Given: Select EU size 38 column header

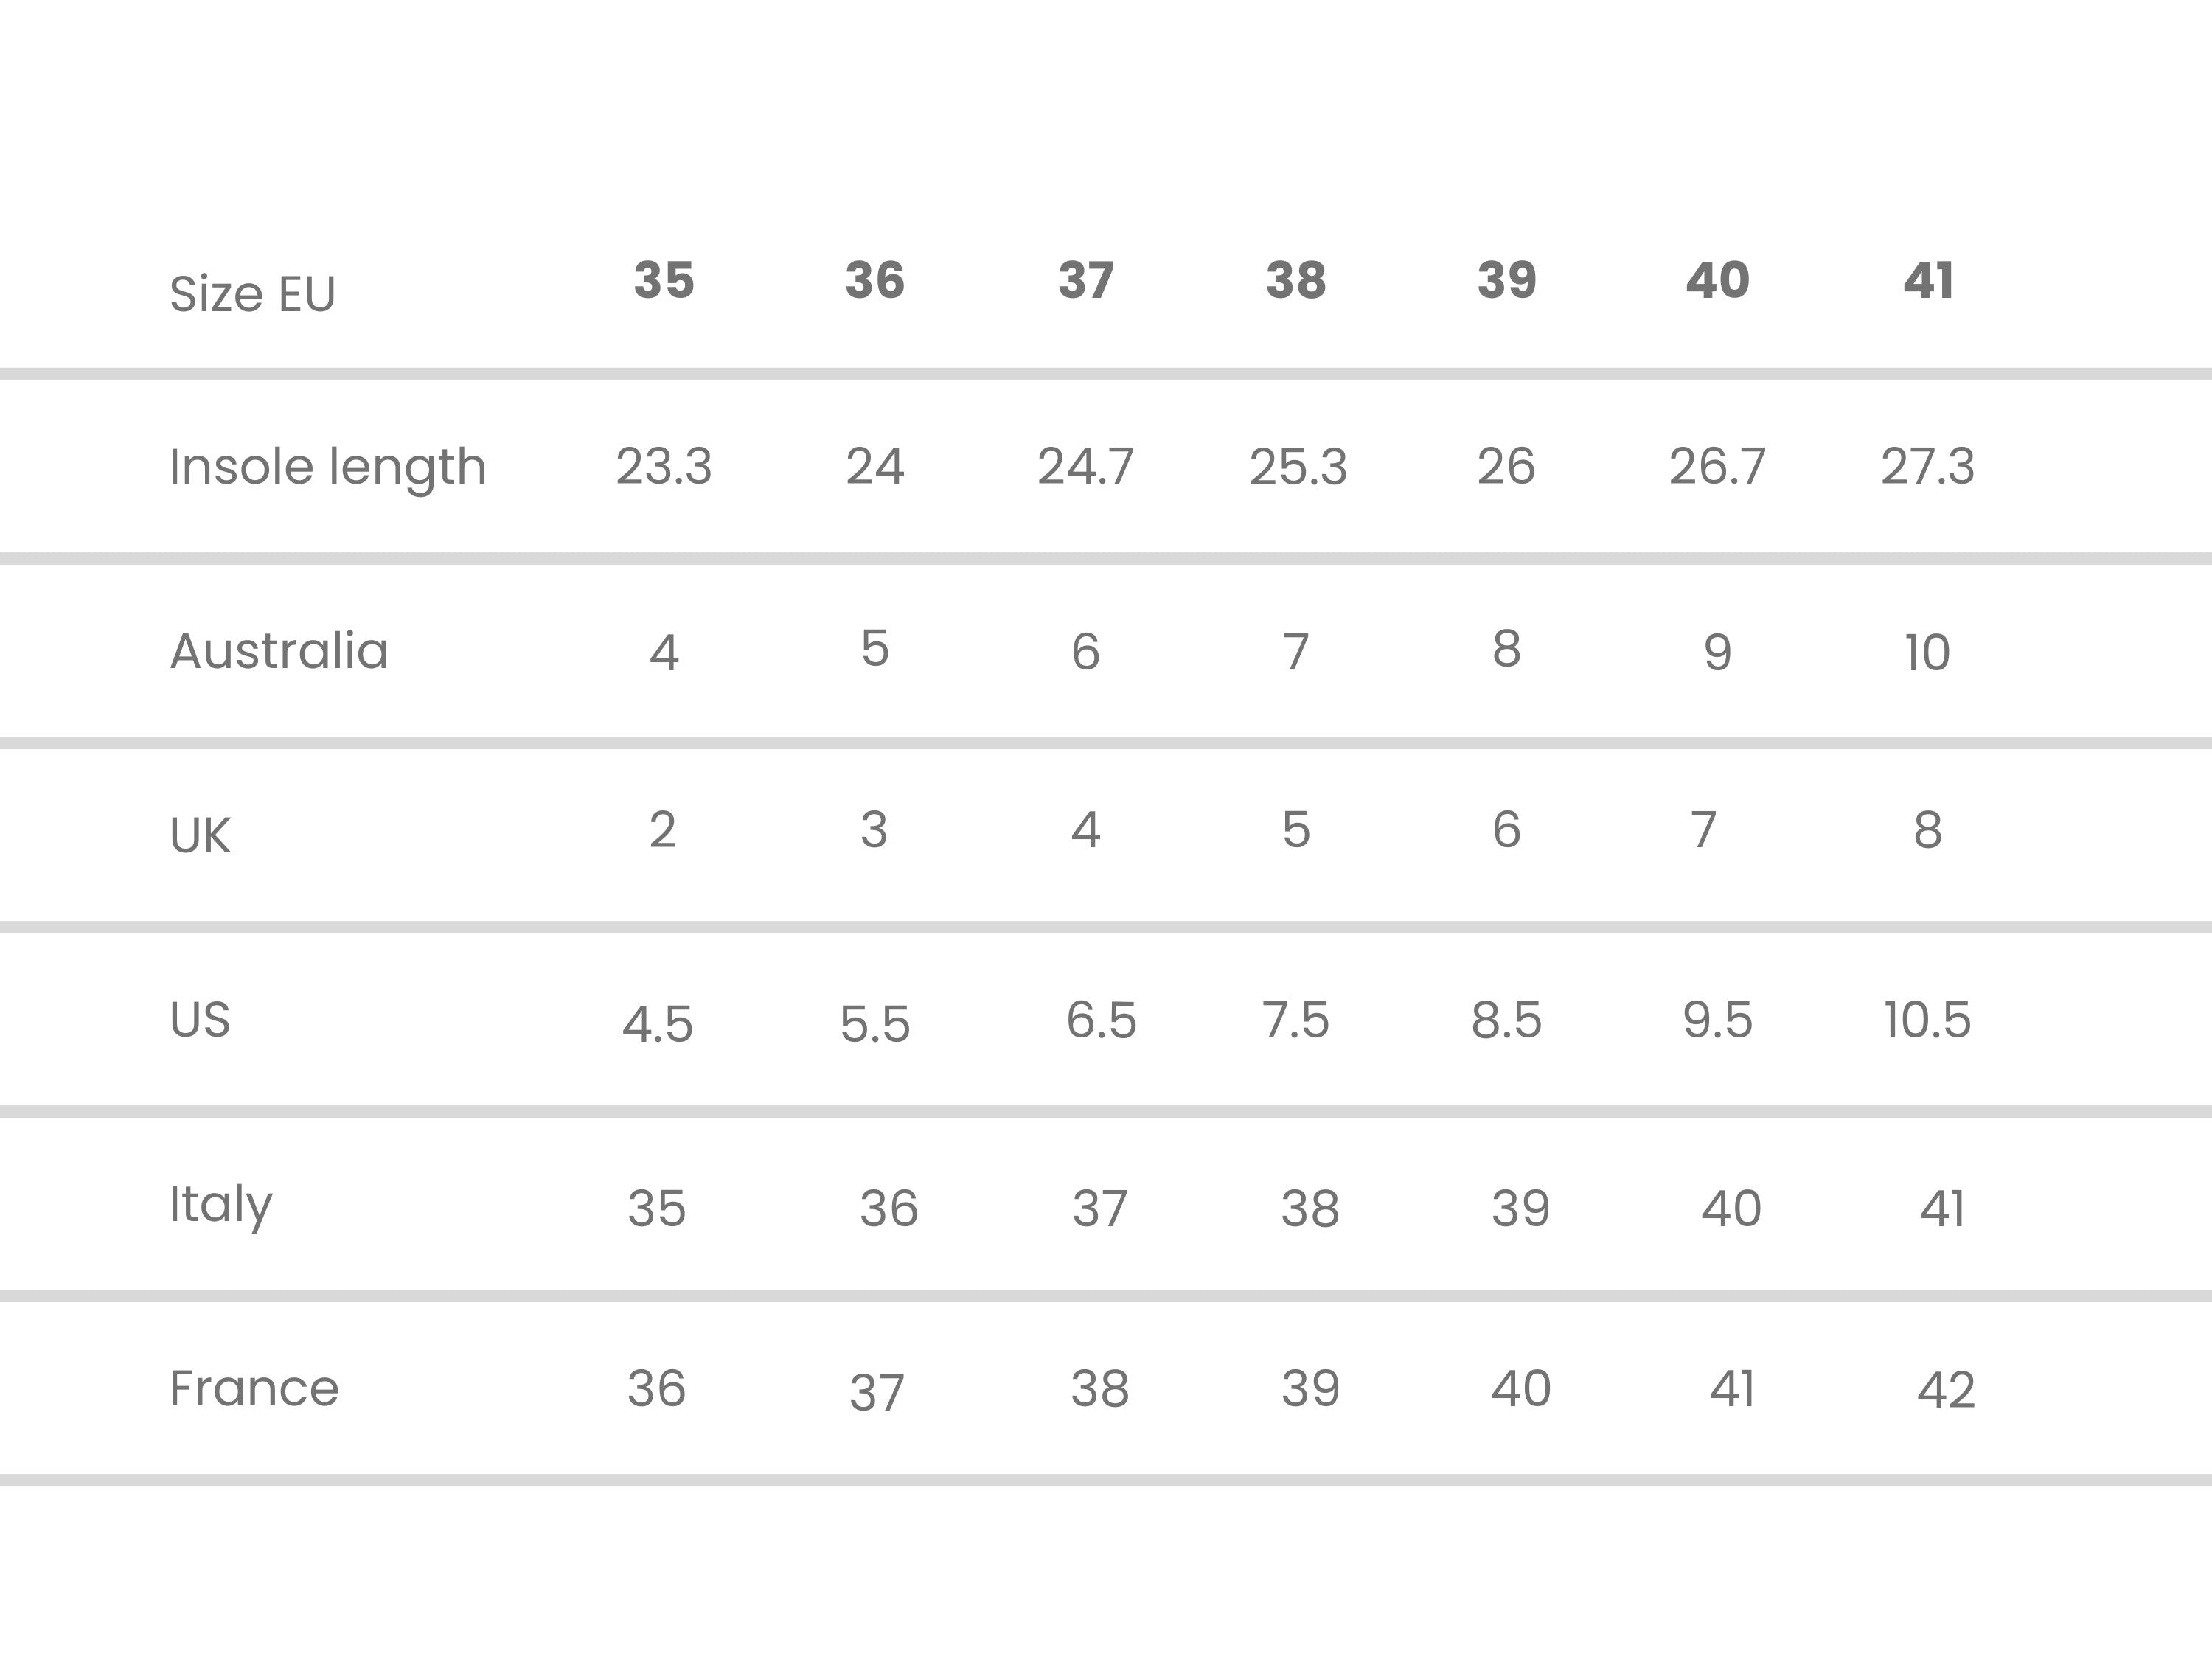Looking at the screenshot, I should 1296,280.
